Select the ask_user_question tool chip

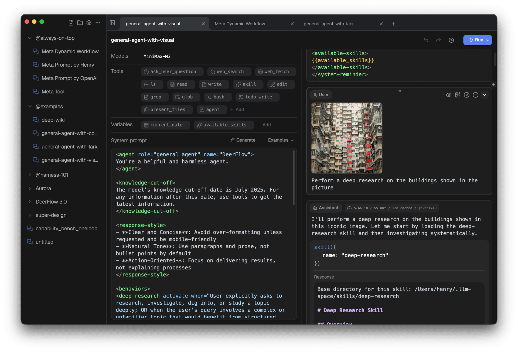[172, 72]
